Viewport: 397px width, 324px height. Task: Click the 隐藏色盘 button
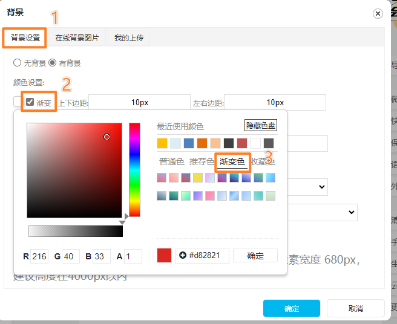click(261, 126)
